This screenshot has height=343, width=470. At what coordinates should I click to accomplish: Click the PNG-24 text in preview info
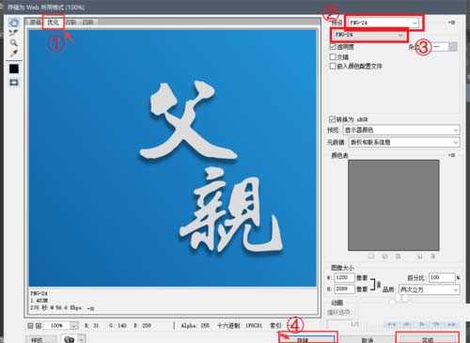click(39, 293)
